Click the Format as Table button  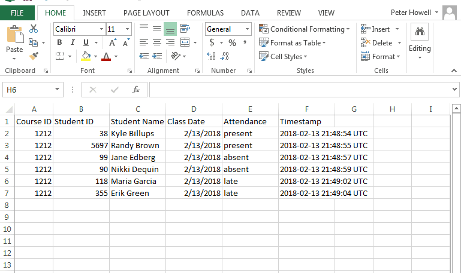(293, 42)
